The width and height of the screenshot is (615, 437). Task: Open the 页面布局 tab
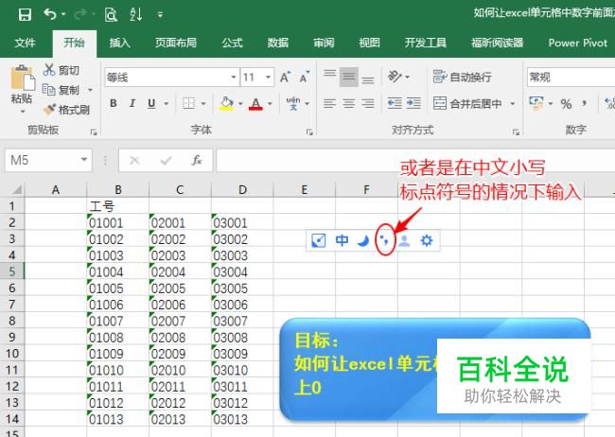[x=176, y=43]
